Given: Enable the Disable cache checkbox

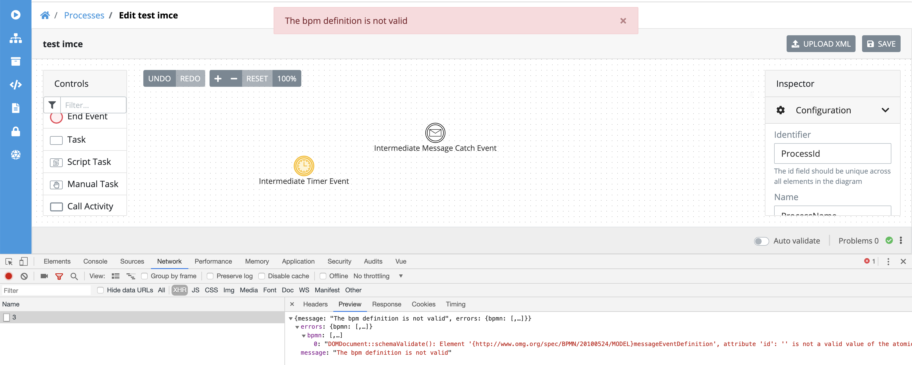Looking at the screenshot, I should pos(262,276).
